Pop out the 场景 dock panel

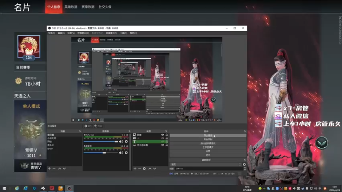[80, 131]
